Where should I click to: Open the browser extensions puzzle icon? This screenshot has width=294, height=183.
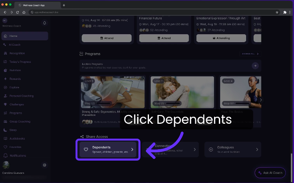285,12
